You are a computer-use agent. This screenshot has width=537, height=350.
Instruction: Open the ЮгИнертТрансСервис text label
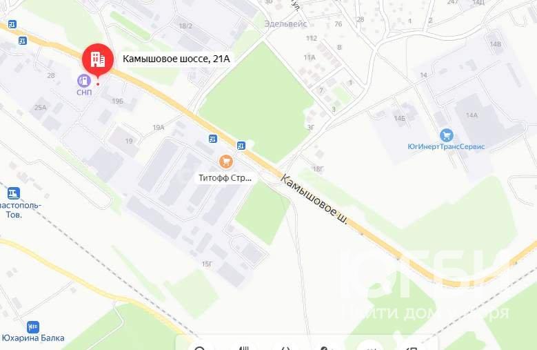point(446,146)
